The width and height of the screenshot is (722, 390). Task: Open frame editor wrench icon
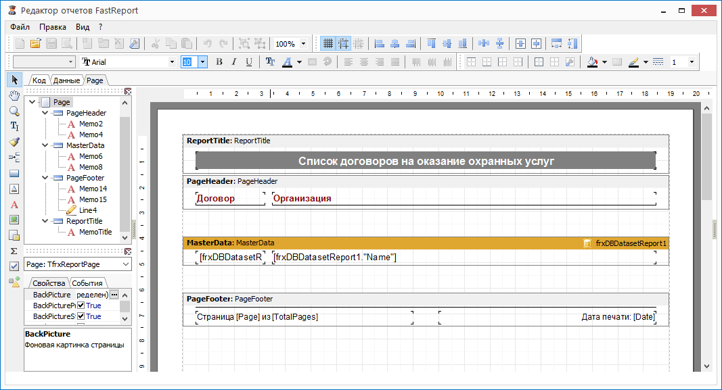click(570, 62)
